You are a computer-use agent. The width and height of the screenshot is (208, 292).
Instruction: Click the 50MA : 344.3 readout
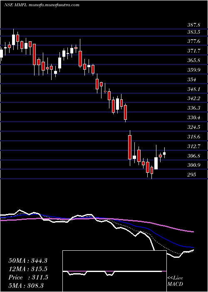(28, 261)
